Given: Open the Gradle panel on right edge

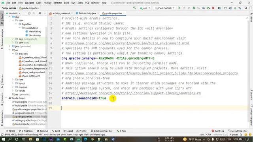Looking at the screenshot, I should [x=251, y=18].
